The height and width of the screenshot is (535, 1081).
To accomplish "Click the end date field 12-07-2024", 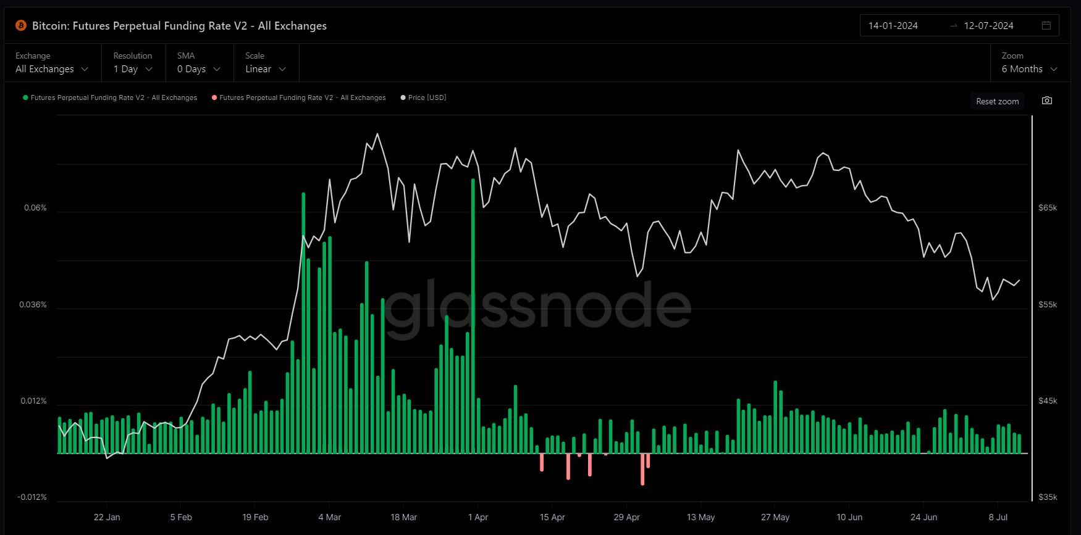I will [988, 26].
